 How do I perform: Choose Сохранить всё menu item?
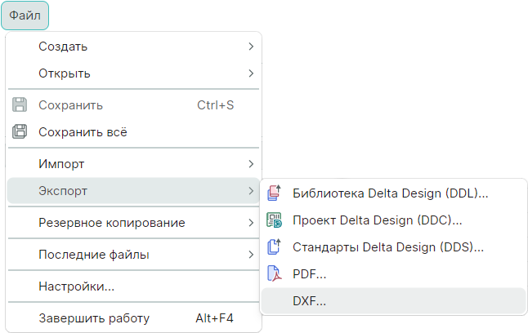coord(83,131)
